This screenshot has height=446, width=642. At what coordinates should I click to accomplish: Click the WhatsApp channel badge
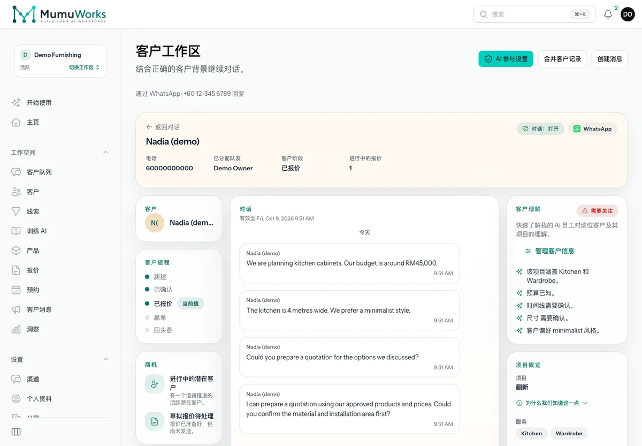[593, 129]
